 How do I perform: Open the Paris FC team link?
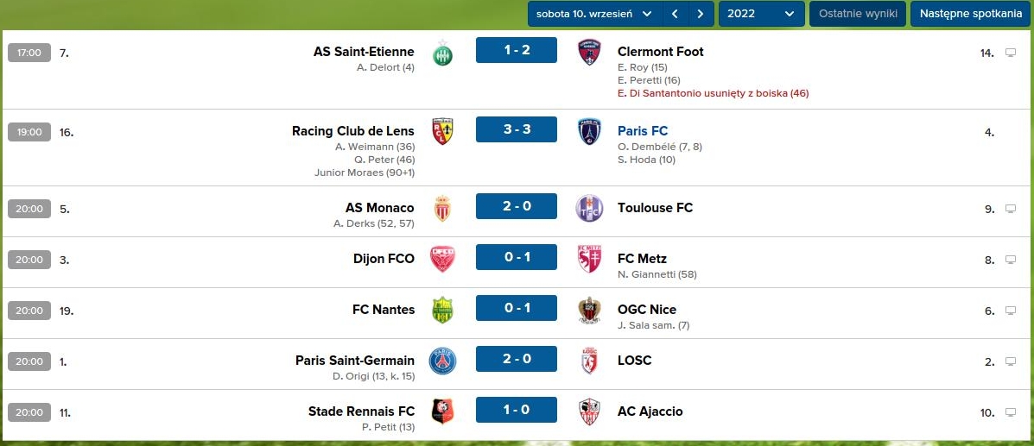click(643, 131)
